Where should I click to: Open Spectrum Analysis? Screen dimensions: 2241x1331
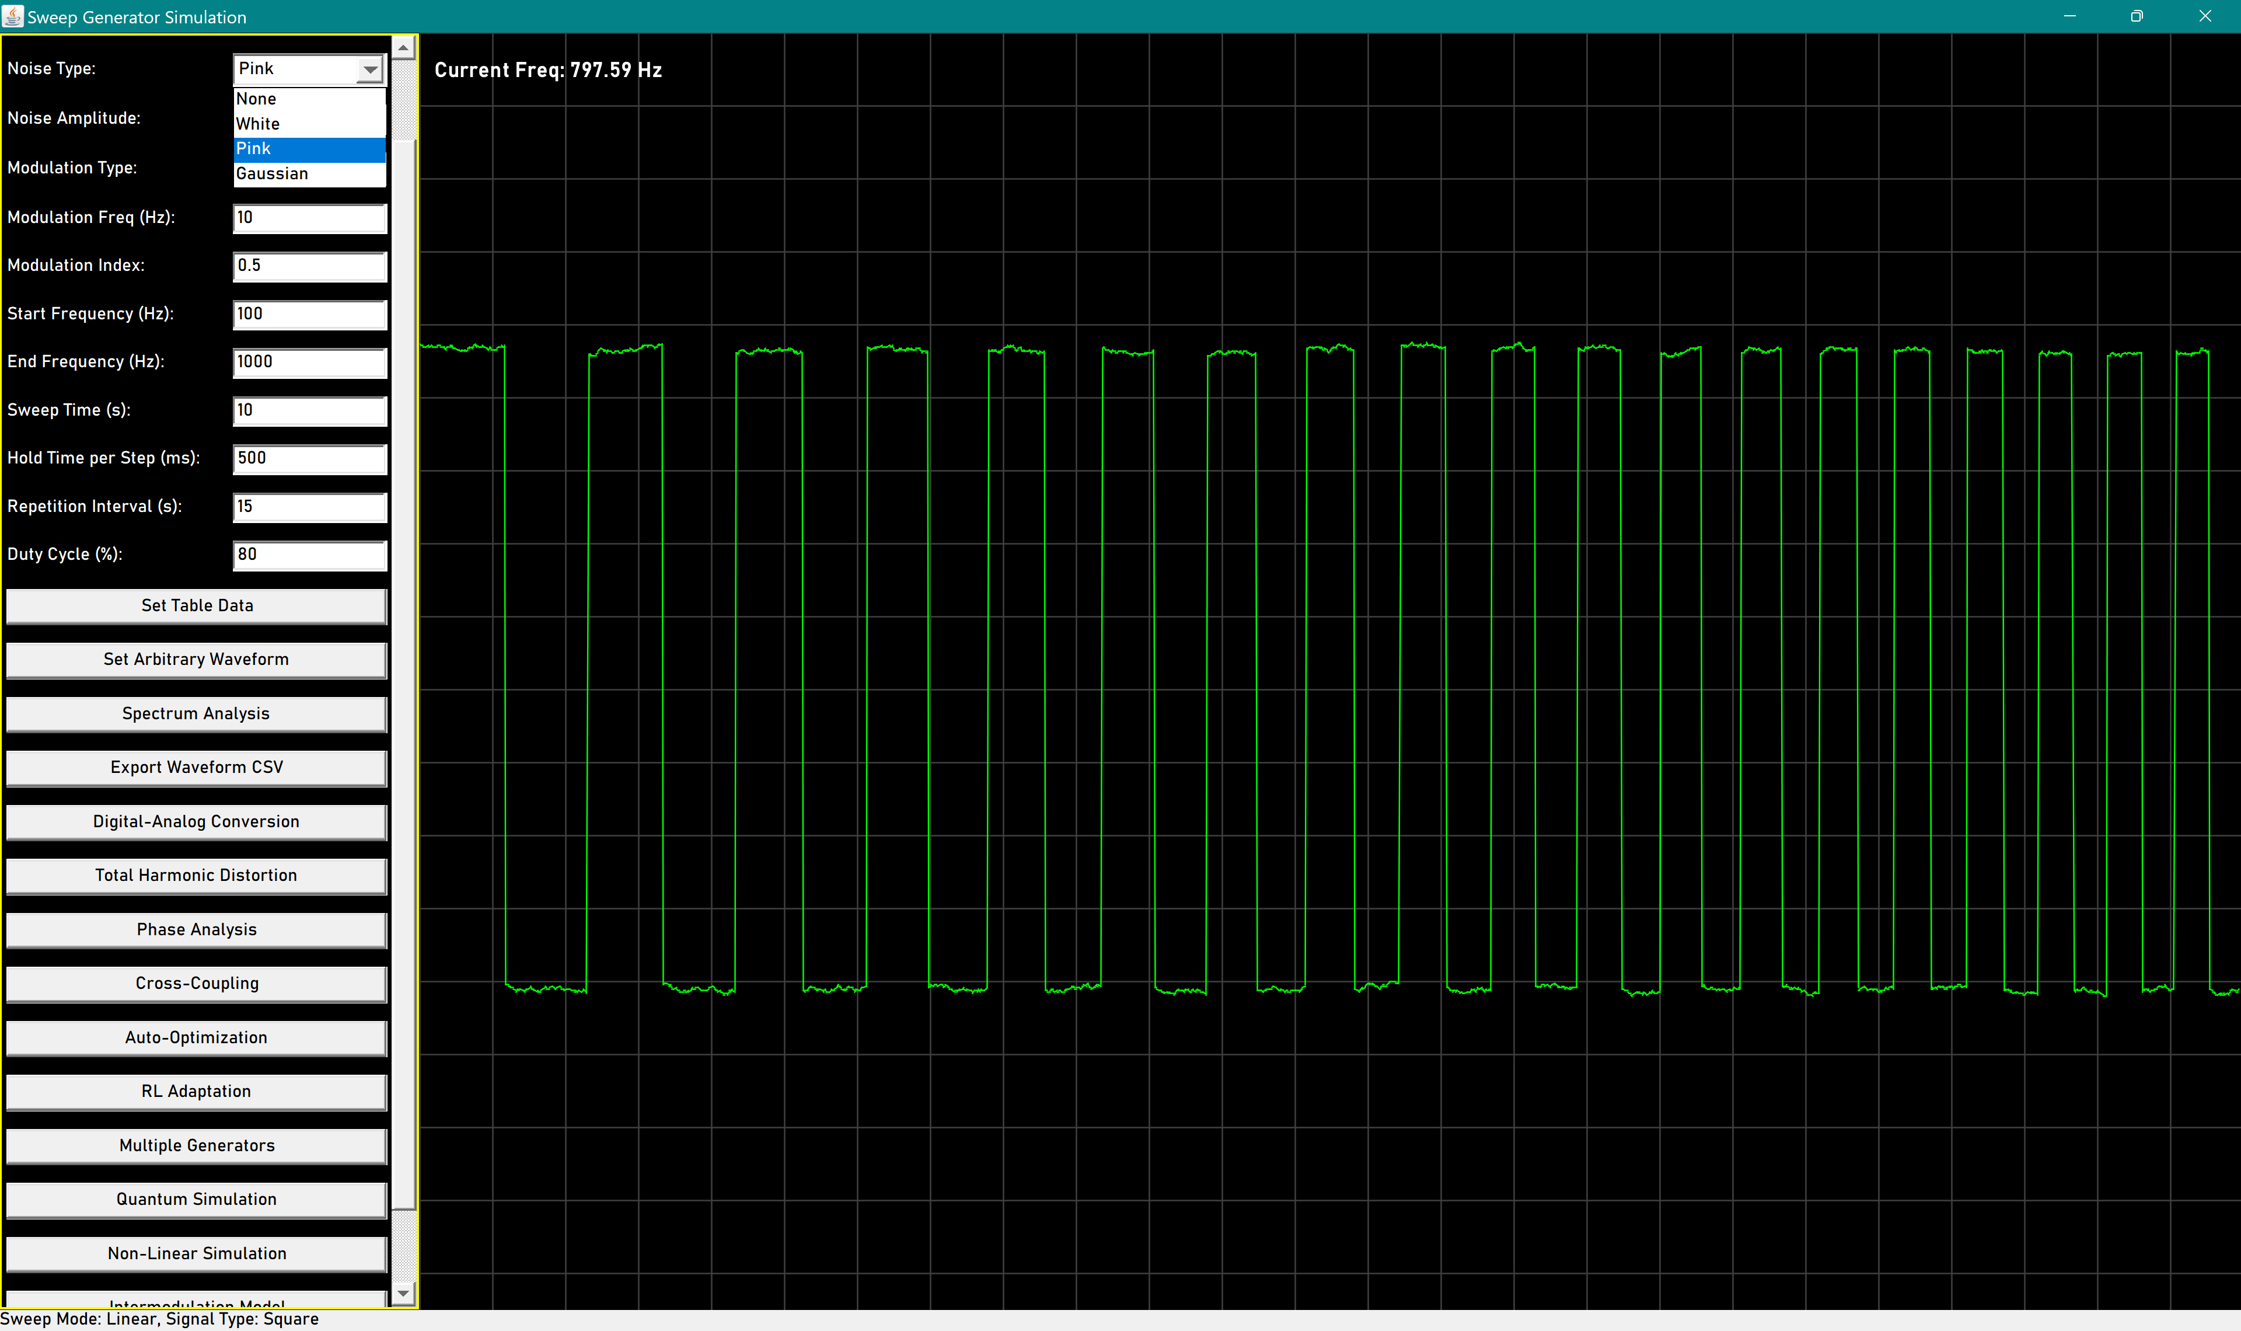point(196,714)
